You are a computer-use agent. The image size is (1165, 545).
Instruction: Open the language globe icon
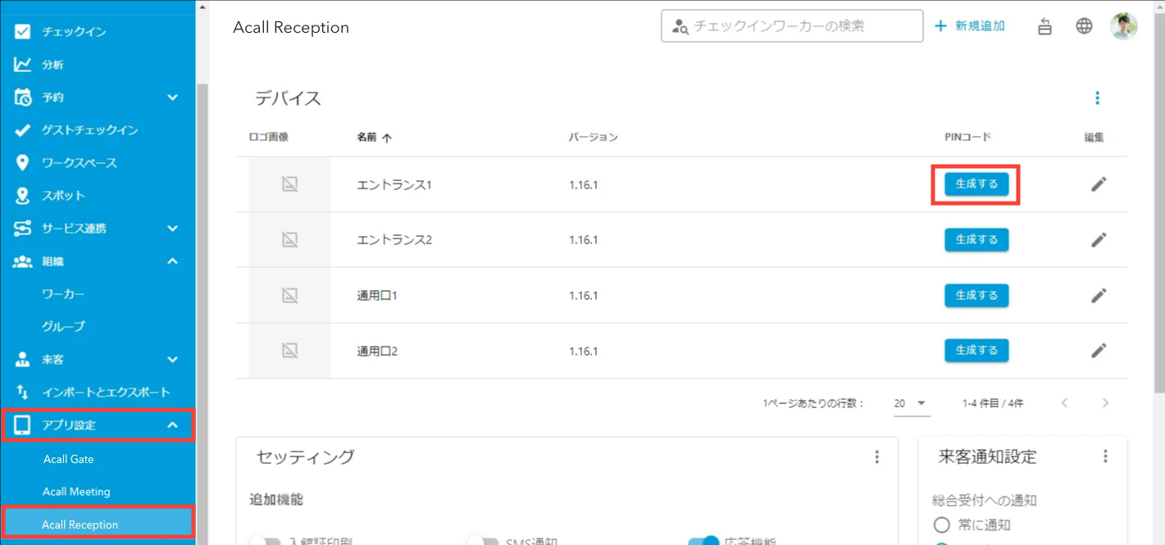1084,26
